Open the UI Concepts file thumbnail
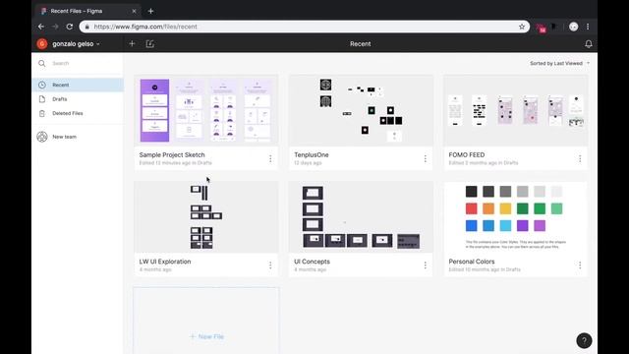The height and width of the screenshot is (354, 629). point(361,216)
